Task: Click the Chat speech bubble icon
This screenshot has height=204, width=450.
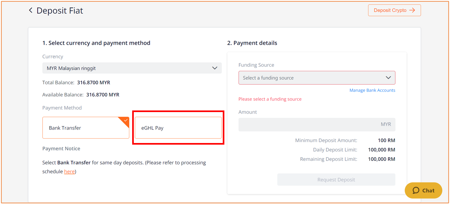Action: [416, 191]
